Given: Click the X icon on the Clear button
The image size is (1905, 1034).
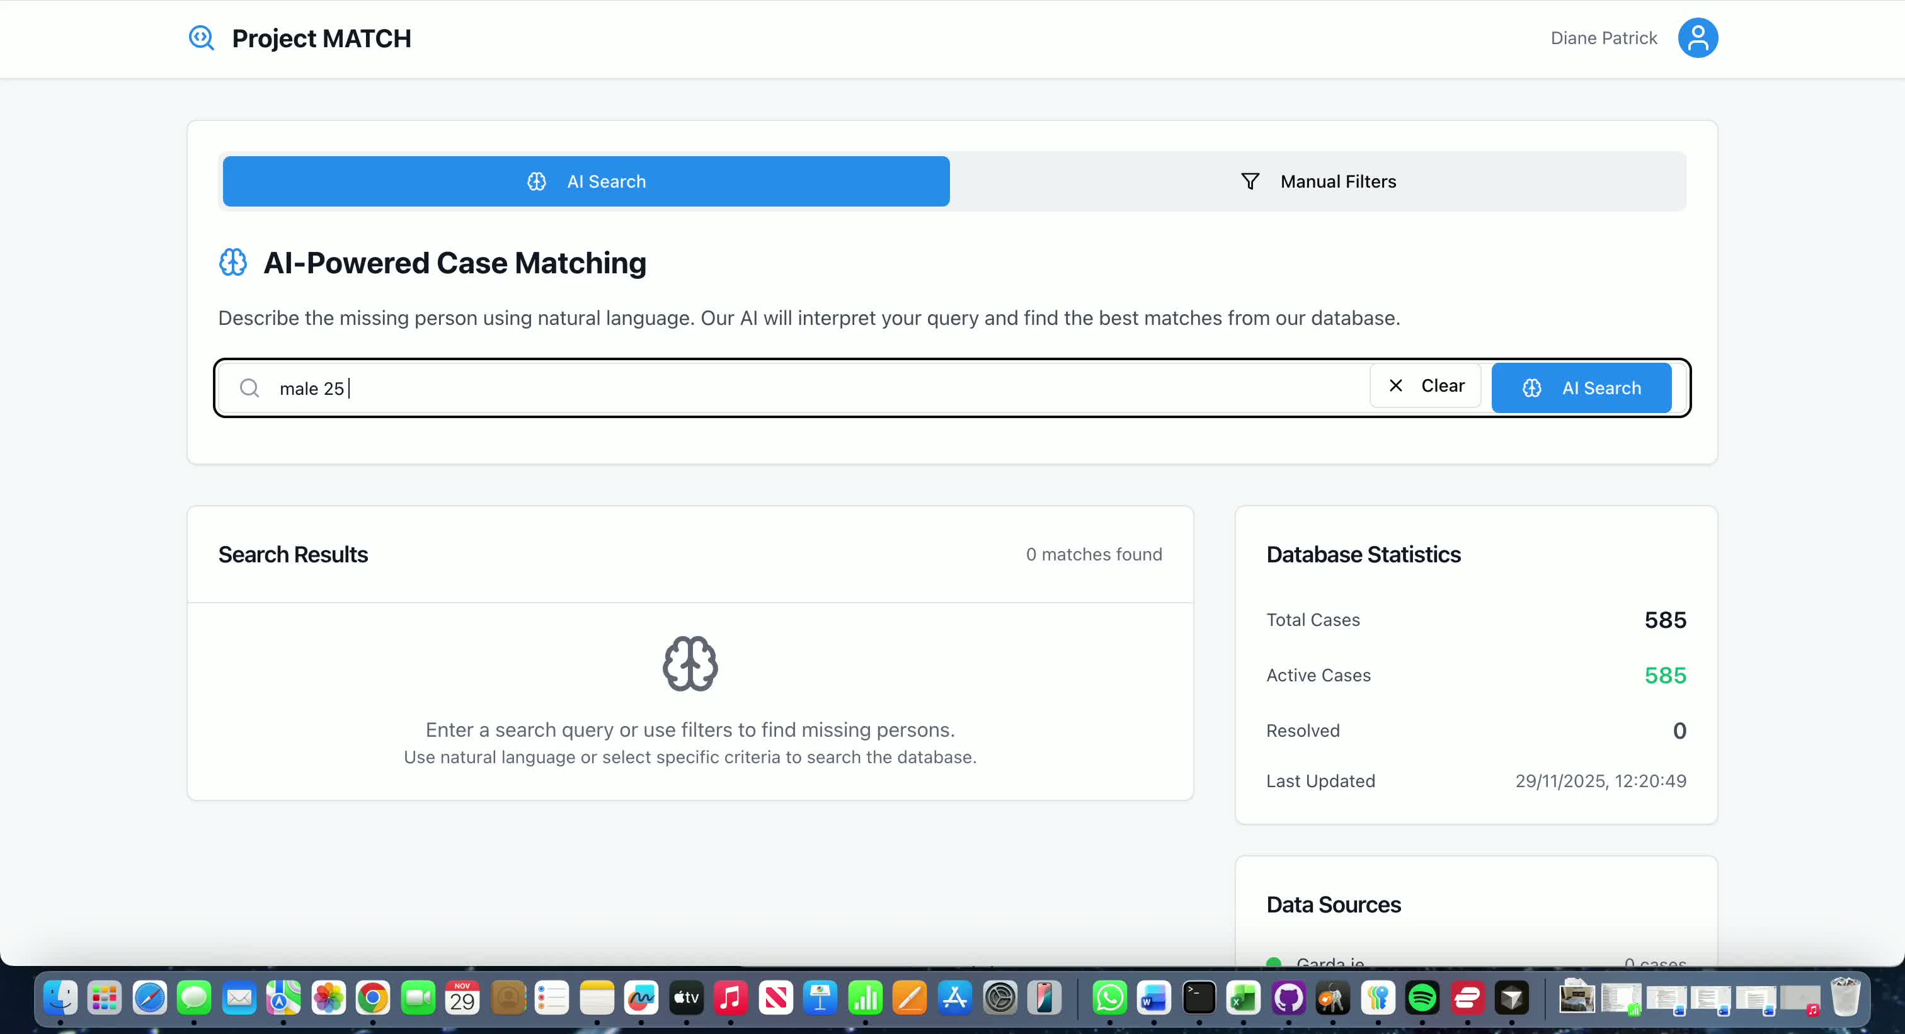Looking at the screenshot, I should (1395, 386).
